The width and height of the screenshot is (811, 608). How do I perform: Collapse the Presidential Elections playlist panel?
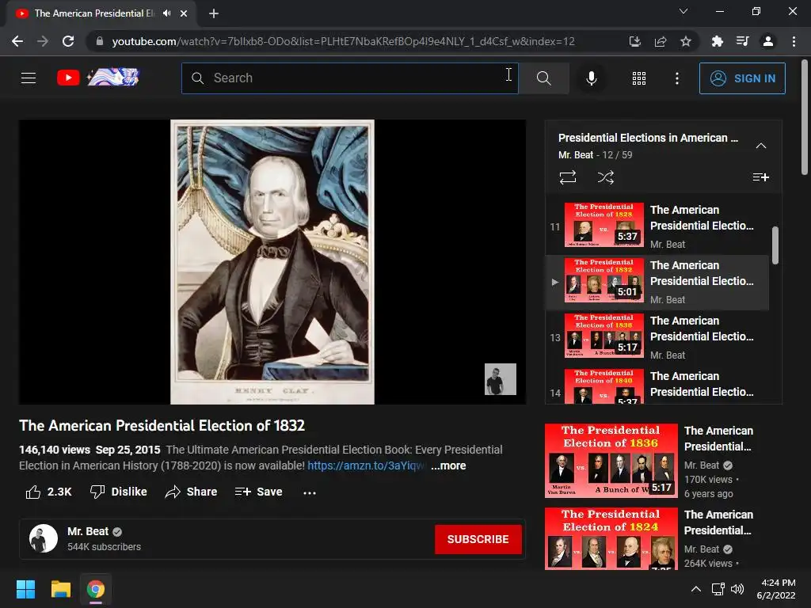[x=761, y=146]
